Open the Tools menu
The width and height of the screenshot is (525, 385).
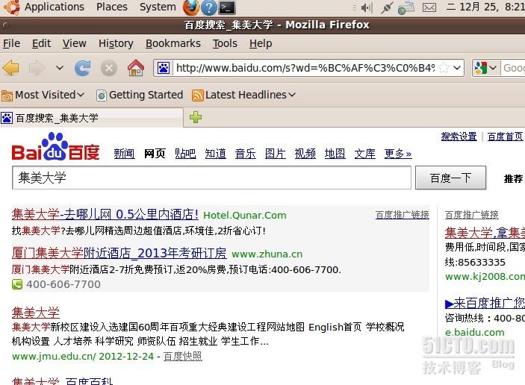pos(225,43)
